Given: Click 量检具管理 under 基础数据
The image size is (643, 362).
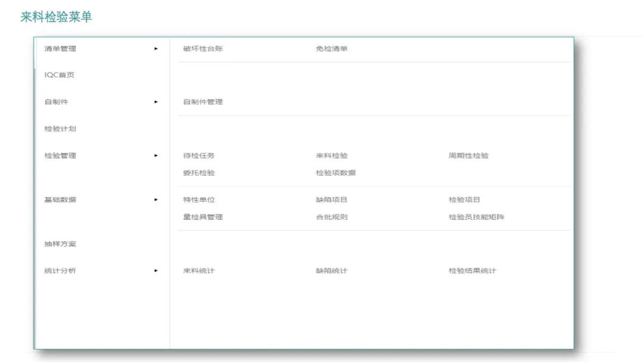Looking at the screenshot, I should [x=203, y=217].
